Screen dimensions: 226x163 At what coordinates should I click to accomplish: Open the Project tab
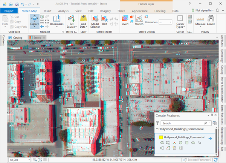(9, 11)
